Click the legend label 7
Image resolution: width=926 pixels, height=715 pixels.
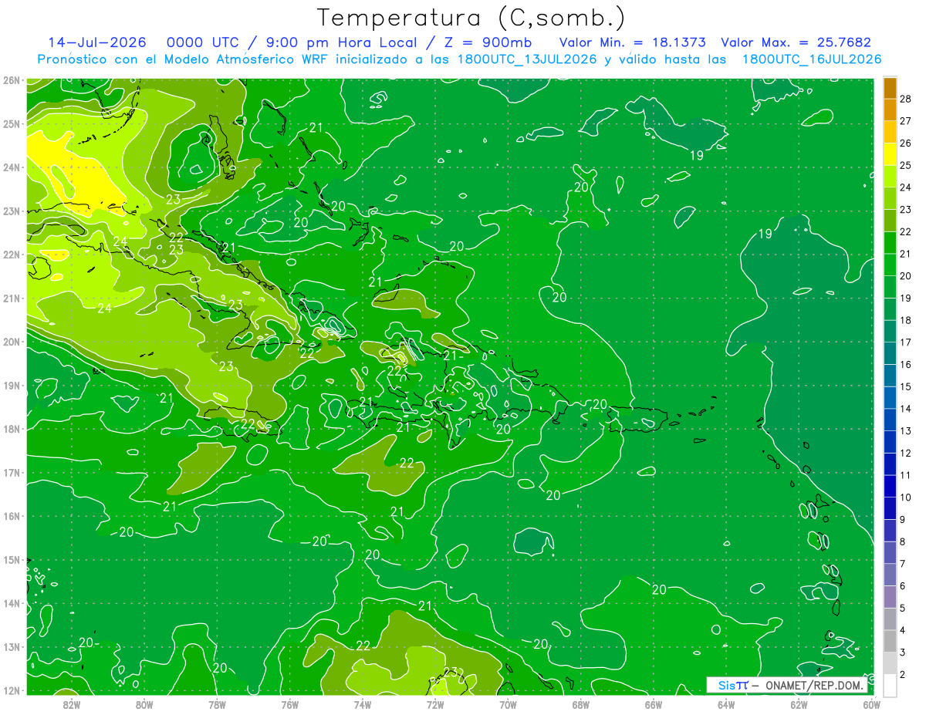tap(903, 564)
